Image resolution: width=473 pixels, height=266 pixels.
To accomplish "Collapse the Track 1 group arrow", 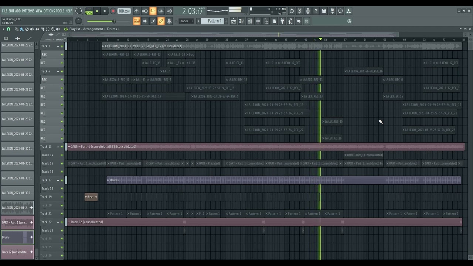I will (x=58, y=46).
